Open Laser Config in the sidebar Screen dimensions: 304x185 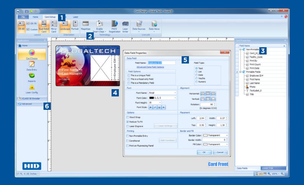32,89
